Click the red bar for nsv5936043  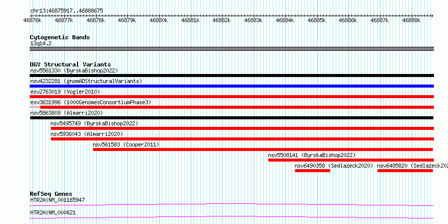click(x=242, y=139)
